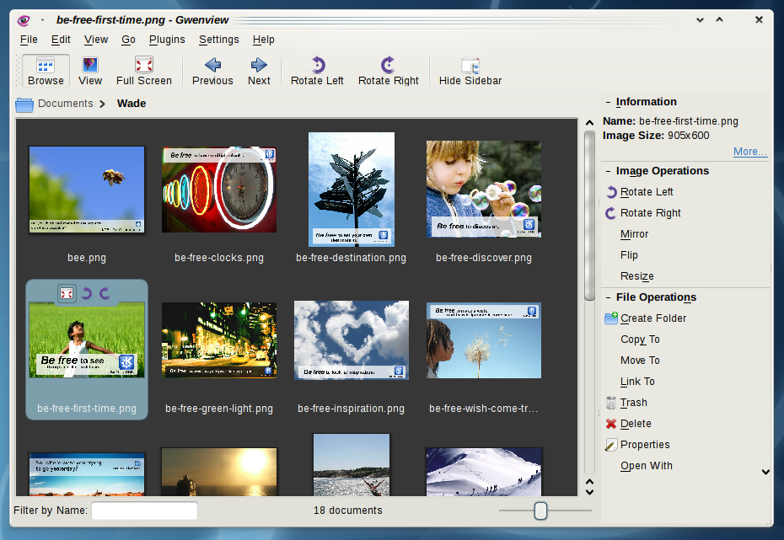Click Rotate Left in the toolbar
784x540 pixels.
(x=317, y=71)
